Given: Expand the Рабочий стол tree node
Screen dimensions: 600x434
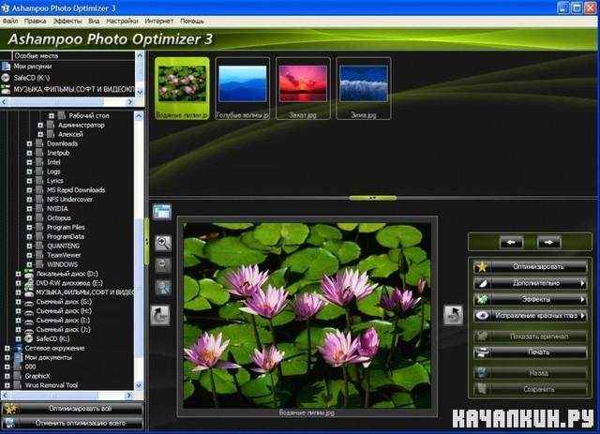Looking at the screenshot, I should (52, 115).
